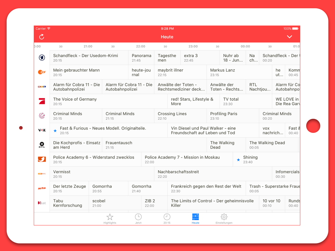Select the ProSieben channel logo
335x251 pixels.
click(42, 101)
